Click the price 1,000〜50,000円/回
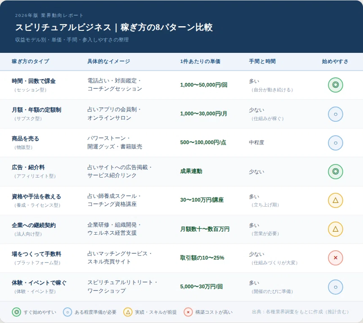Image resolution: width=363 pixels, height=323 pixels. click(x=204, y=85)
